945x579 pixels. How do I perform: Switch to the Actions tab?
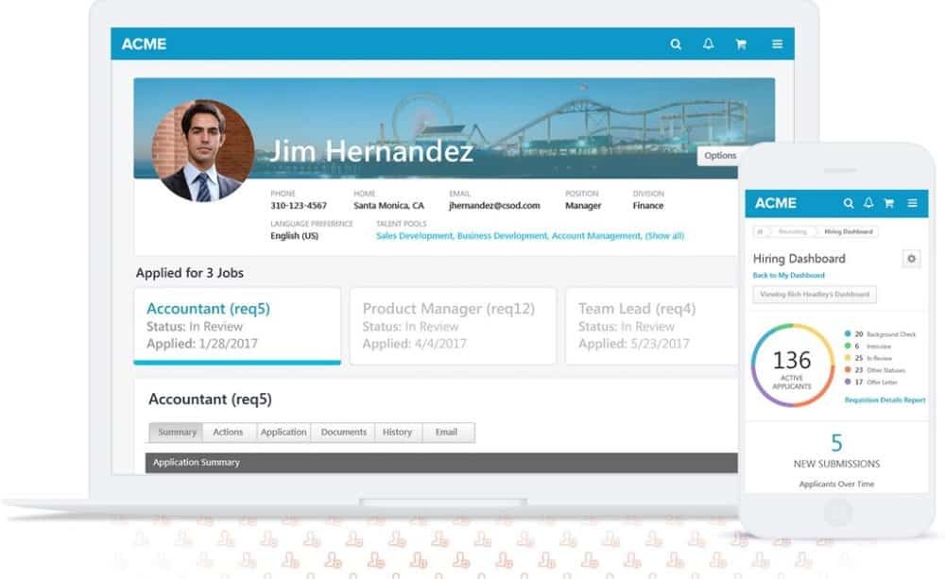tap(228, 433)
